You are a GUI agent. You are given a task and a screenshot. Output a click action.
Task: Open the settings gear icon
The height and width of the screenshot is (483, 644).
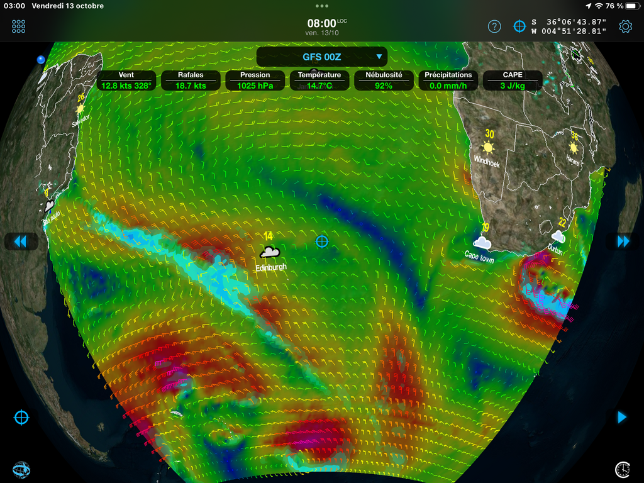point(625,26)
